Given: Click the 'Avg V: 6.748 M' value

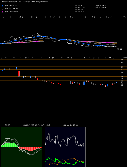Looking at the screenshot, I should pyautogui.click(x=101, y=6).
